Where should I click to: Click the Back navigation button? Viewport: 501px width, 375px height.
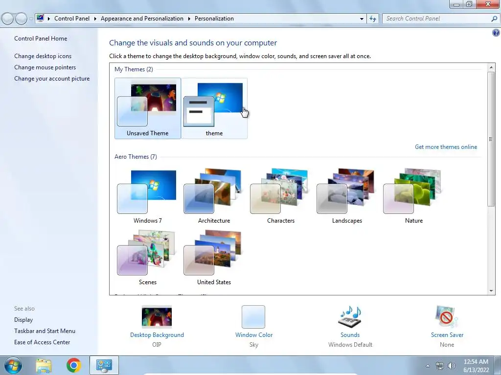[x=7, y=19]
